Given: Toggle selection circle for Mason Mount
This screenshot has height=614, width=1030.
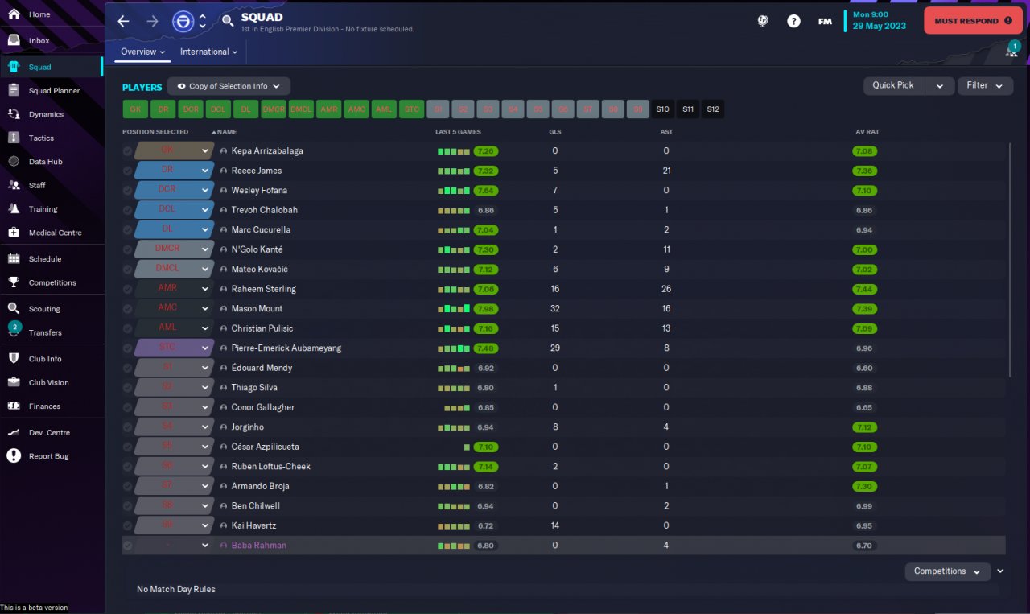Looking at the screenshot, I should [x=128, y=309].
